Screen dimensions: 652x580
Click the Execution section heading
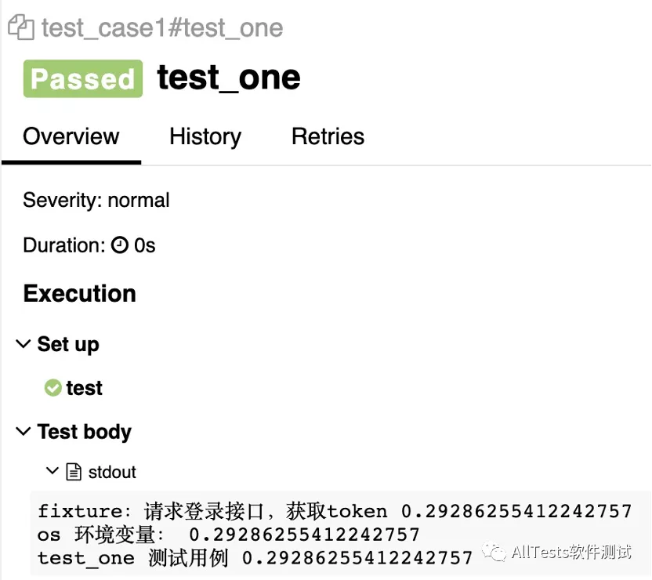point(79,294)
